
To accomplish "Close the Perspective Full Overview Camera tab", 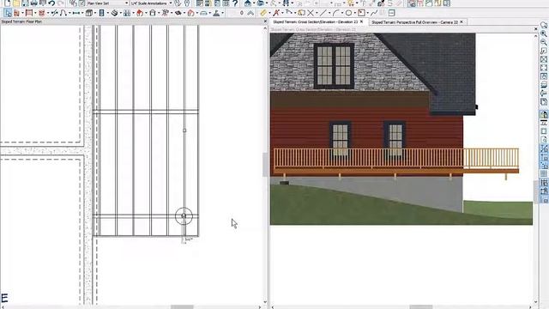I will [x=462, y=21].
